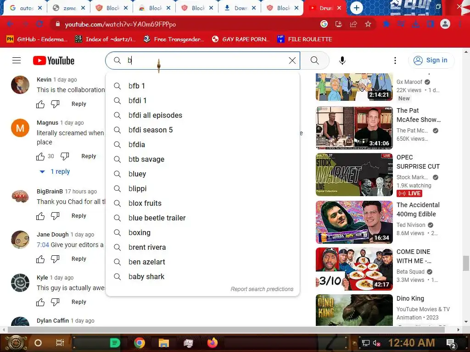Image resolution: width=470 pixels, height=352 pixels.
Task: Dislike Magnus's comment
Action: click(x=65, y=156)
